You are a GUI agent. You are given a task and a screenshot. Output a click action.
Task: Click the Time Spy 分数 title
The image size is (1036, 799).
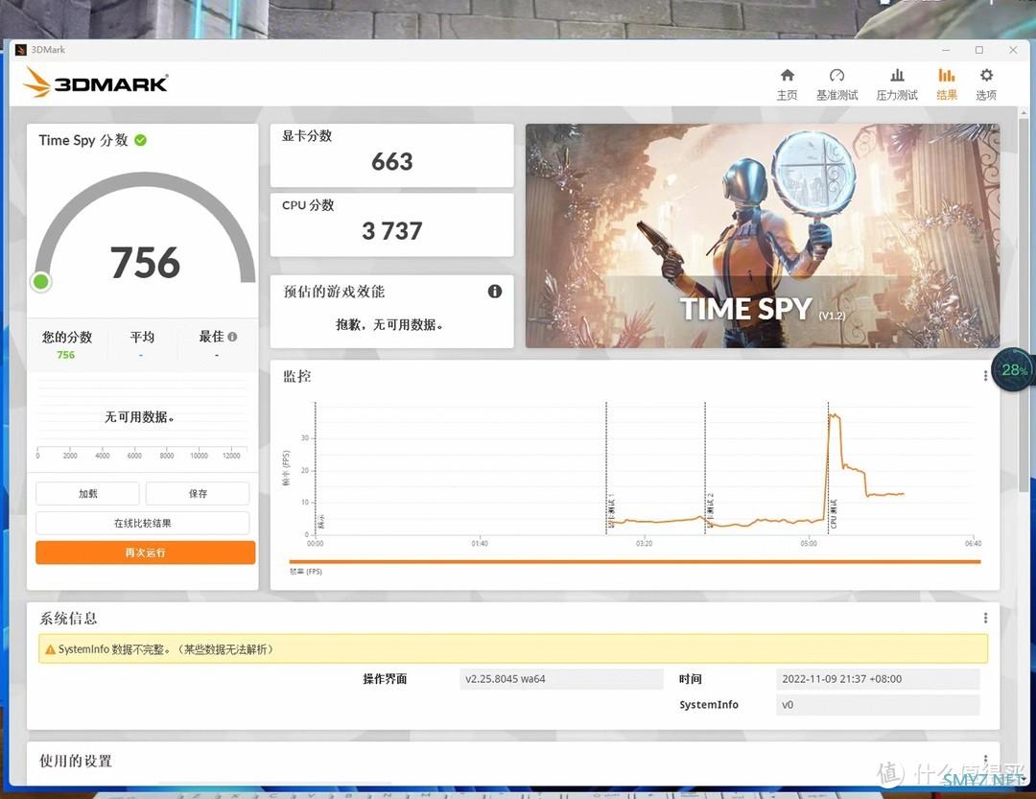83,140
